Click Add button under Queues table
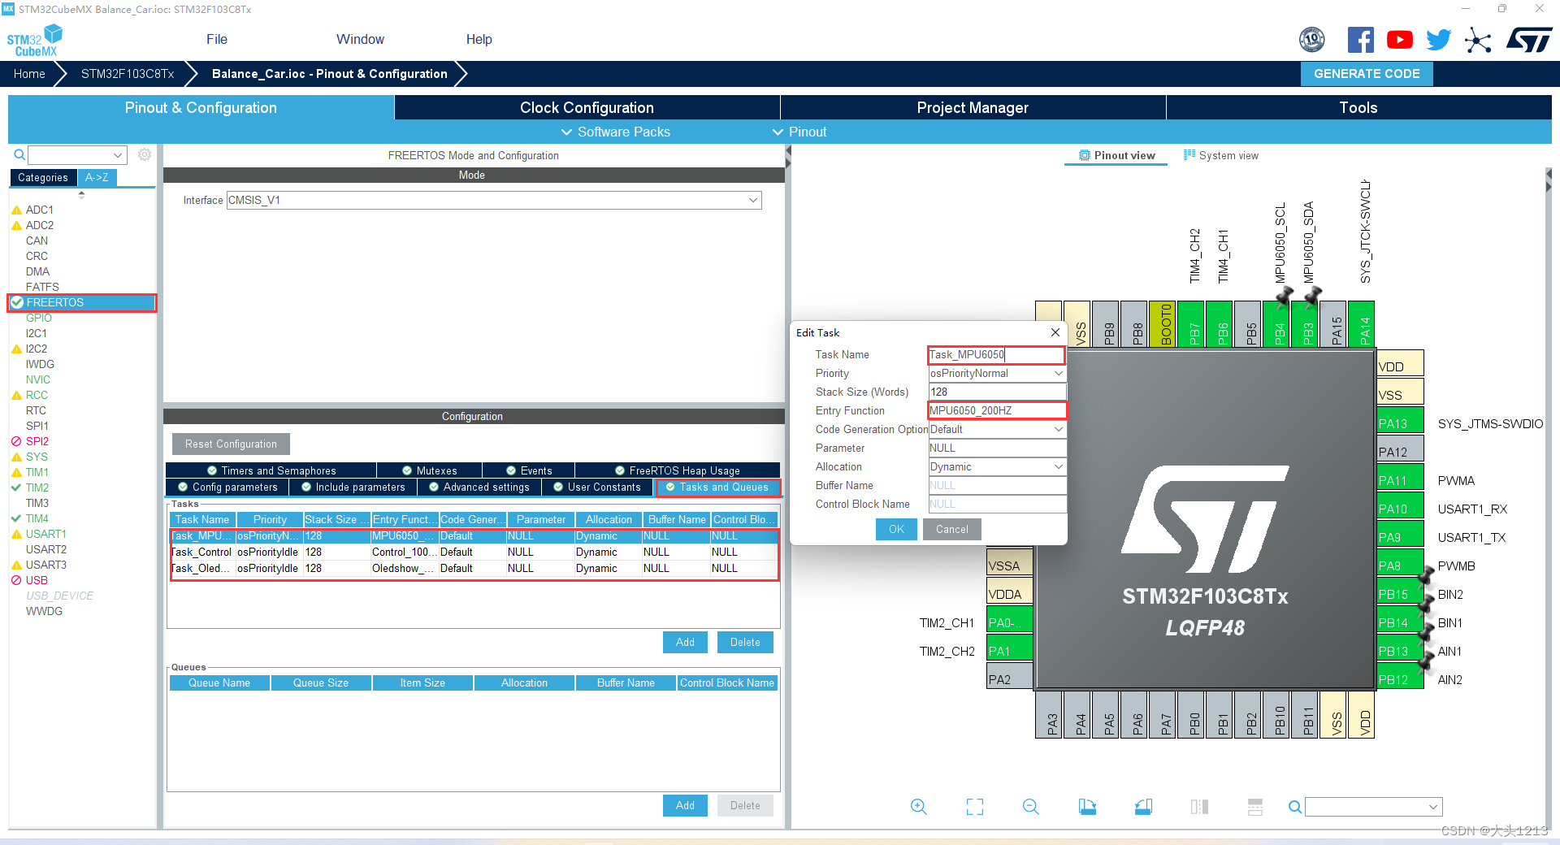1560x845 pixels. point(685,806)
